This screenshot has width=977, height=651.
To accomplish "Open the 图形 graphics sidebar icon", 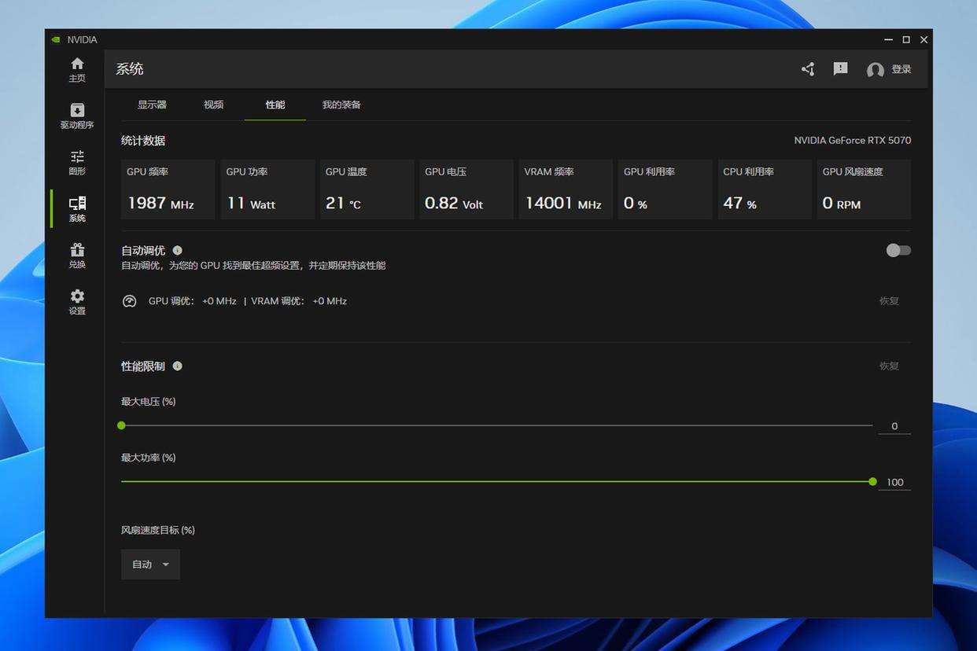I will pyautogui.click(x=77, y=163).
